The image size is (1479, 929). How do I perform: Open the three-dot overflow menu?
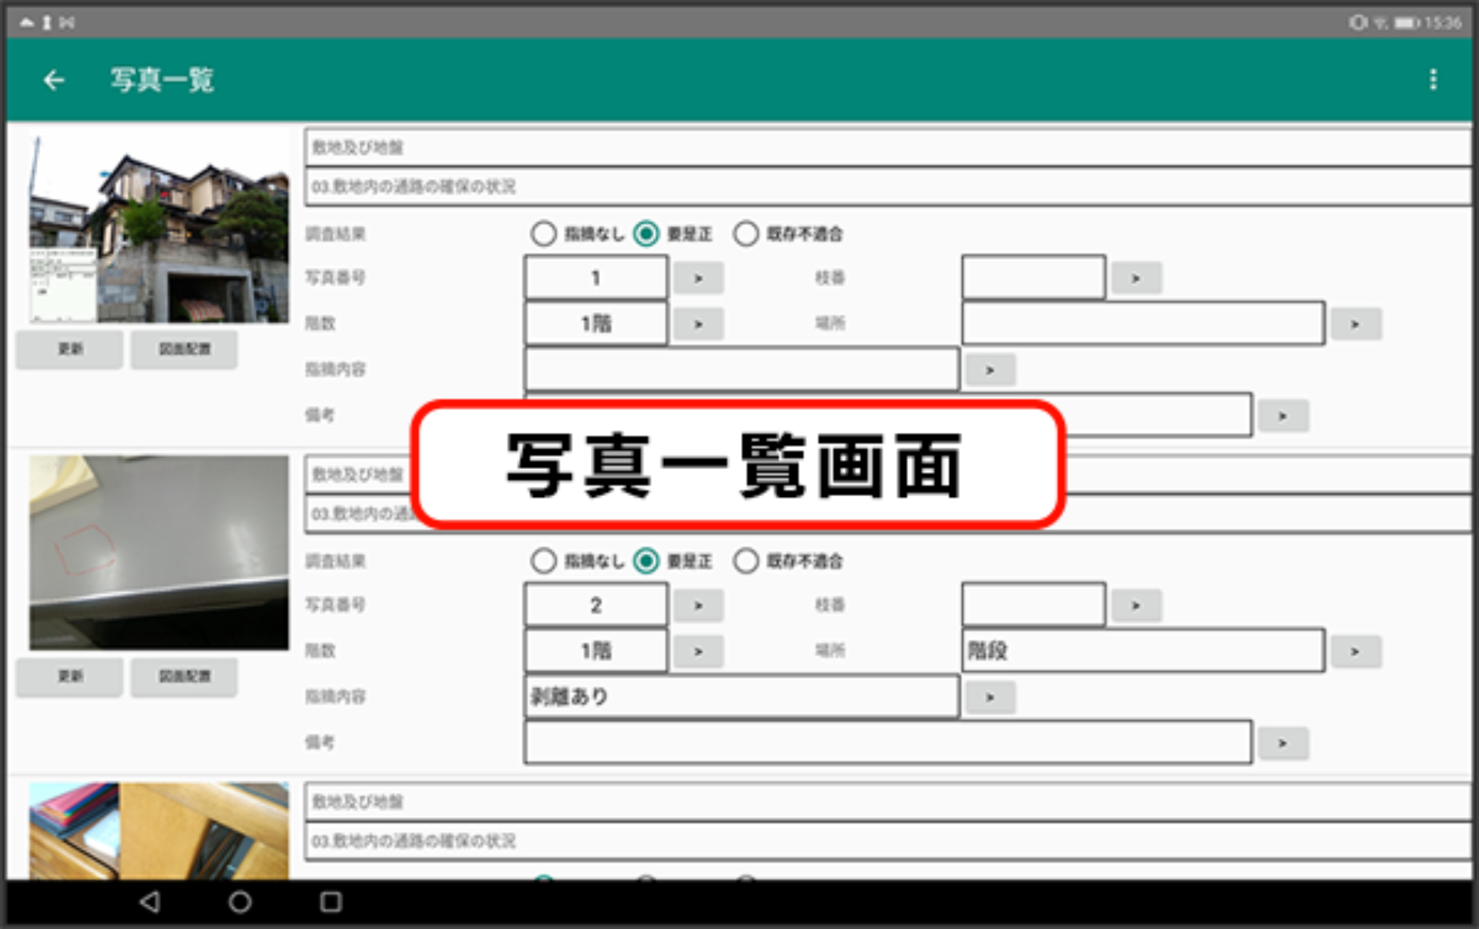1433,79
